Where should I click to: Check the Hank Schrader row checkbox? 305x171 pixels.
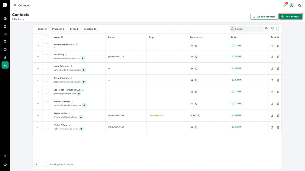pos(47,68)
